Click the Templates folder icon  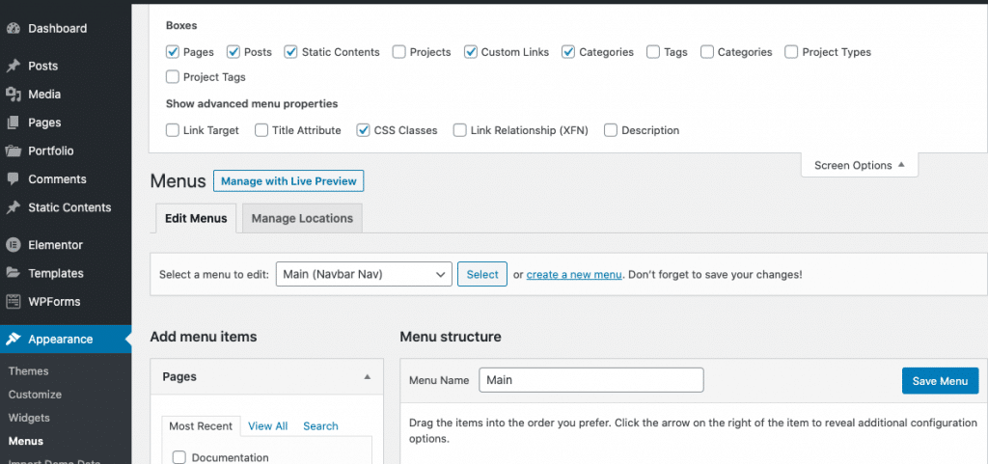click(14, 273)
